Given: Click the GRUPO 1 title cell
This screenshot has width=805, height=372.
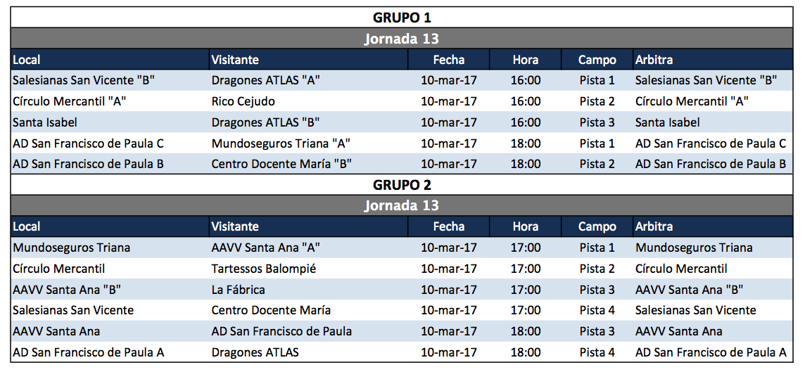Looking at the screenshot, I should point(402,18).
